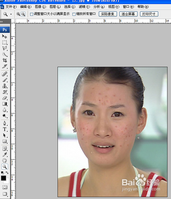
Task: Open the 选择(S) menu
Action: [70, 7]
